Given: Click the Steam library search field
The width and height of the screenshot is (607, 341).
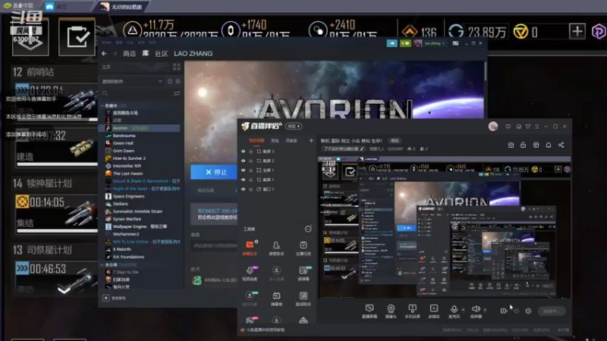Looking at the screenshot, I should [x=139, y=93].
